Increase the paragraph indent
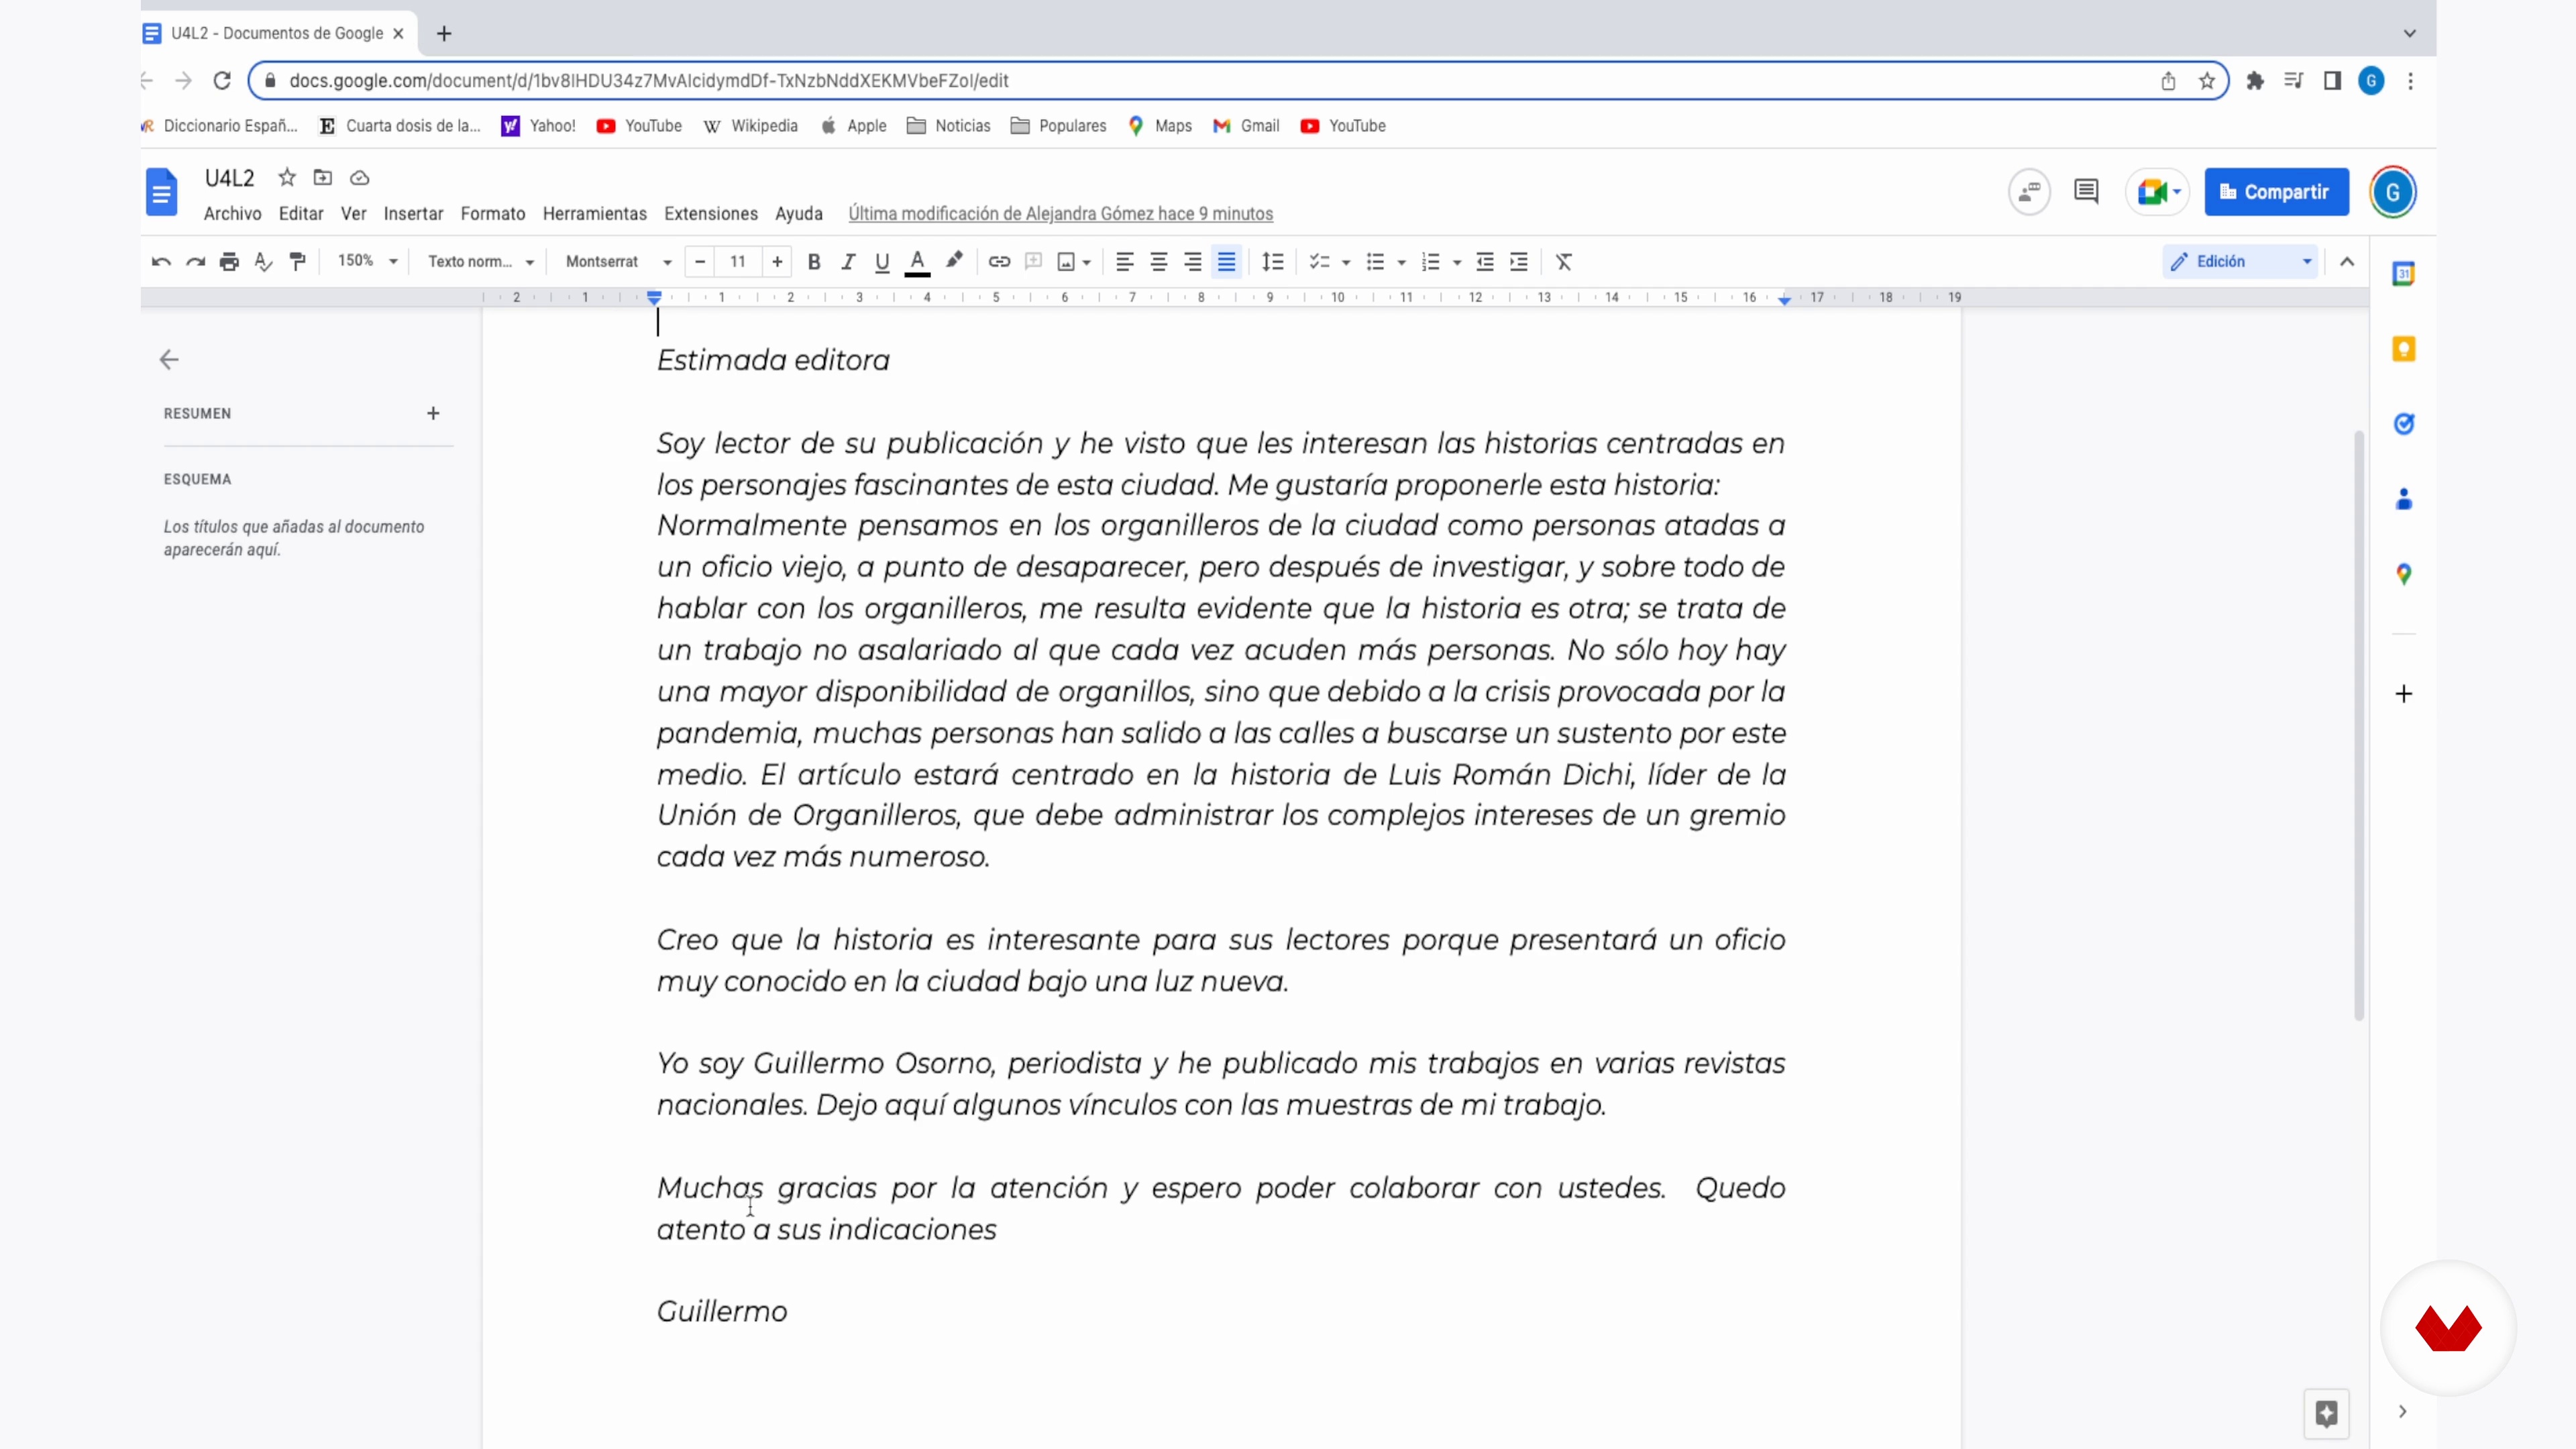Viewport: 2576px width, 1449px height. tap(1519, 262)
